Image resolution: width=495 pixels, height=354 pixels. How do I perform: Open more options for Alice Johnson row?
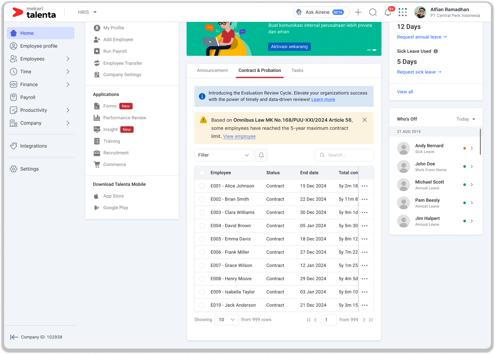pyautogui.click(x=364, y=186)
